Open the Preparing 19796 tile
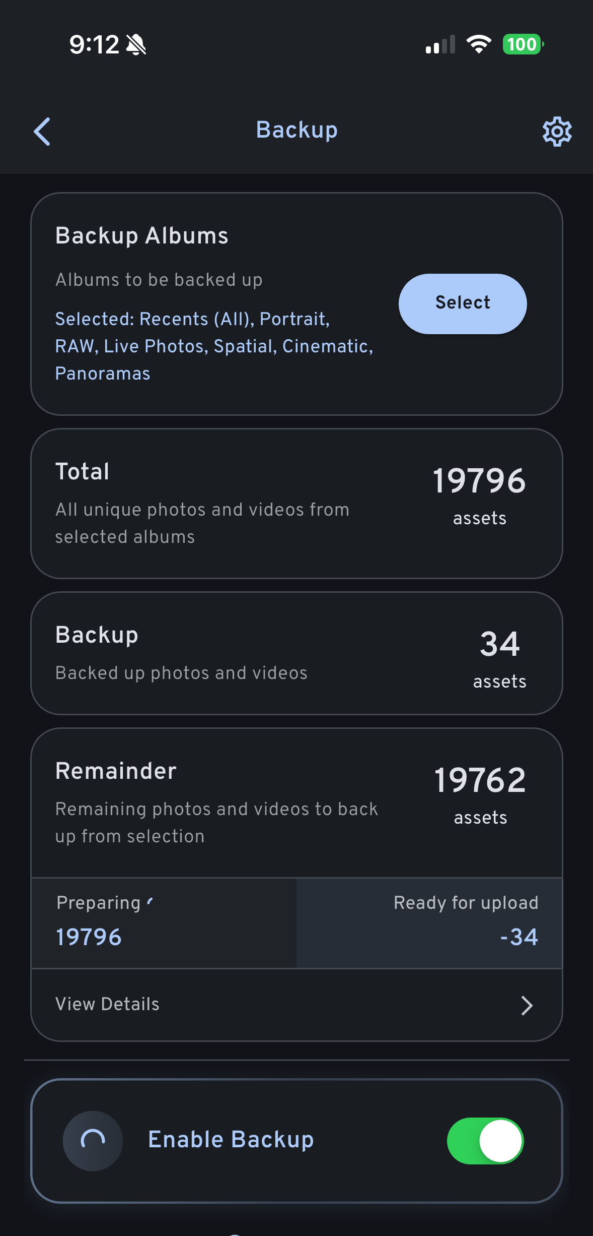Image resolution: width=593 pixels, height=1236 pixels. click(164, 923)
